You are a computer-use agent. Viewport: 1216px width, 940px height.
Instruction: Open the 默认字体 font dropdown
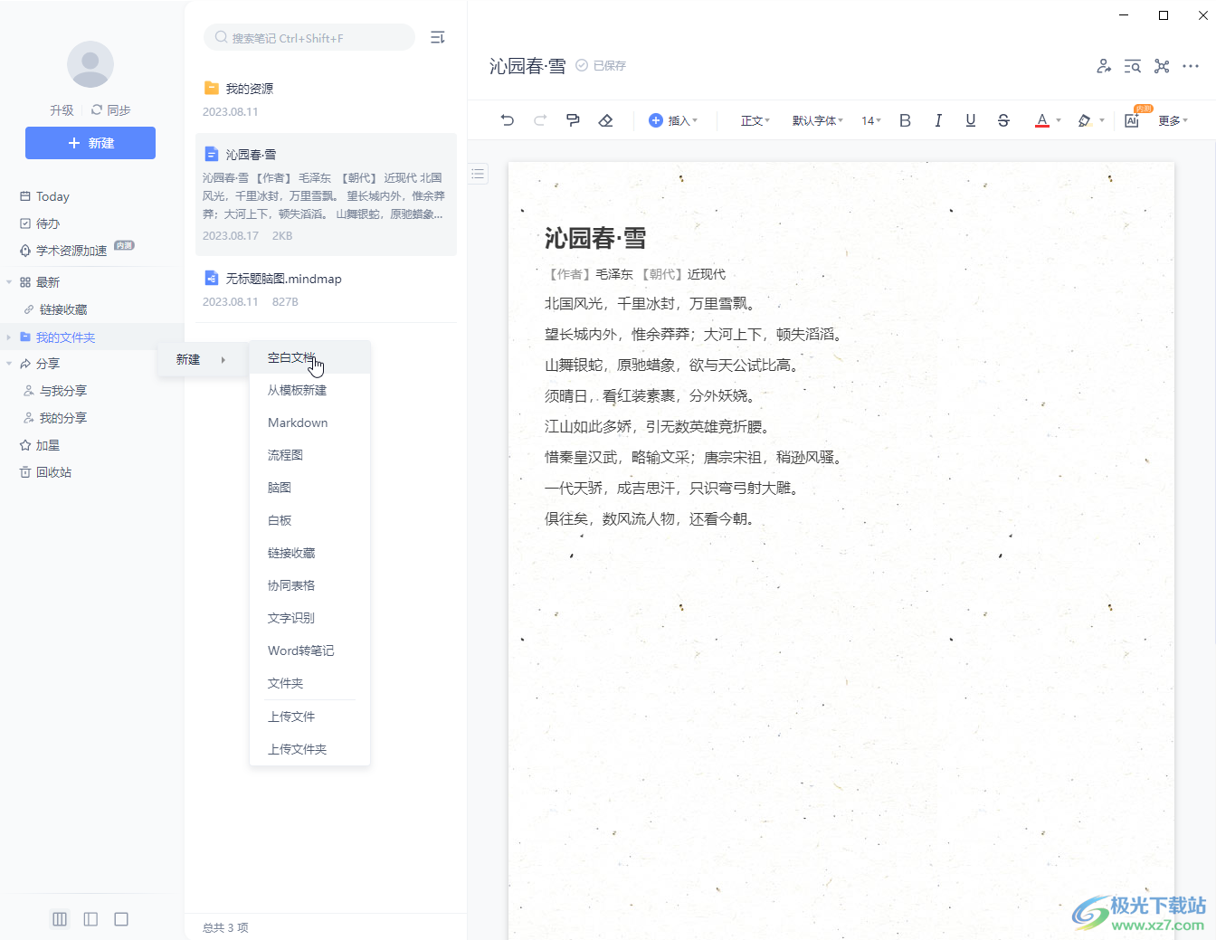click(x=818, y=120)
